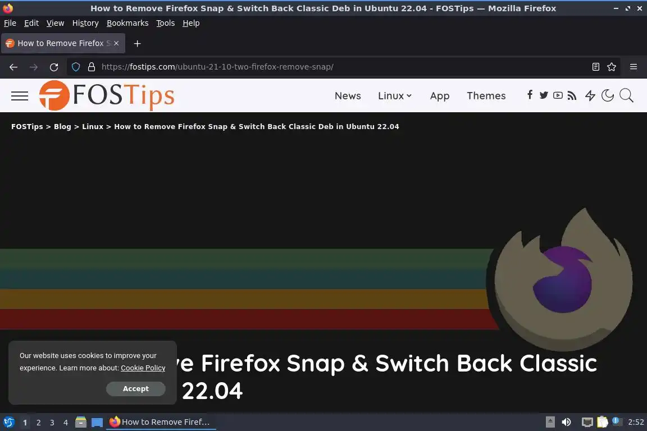Open the FOSTips site sidebar menu
647x431 pixels.
pyautogui.click(x=20, y=96)
